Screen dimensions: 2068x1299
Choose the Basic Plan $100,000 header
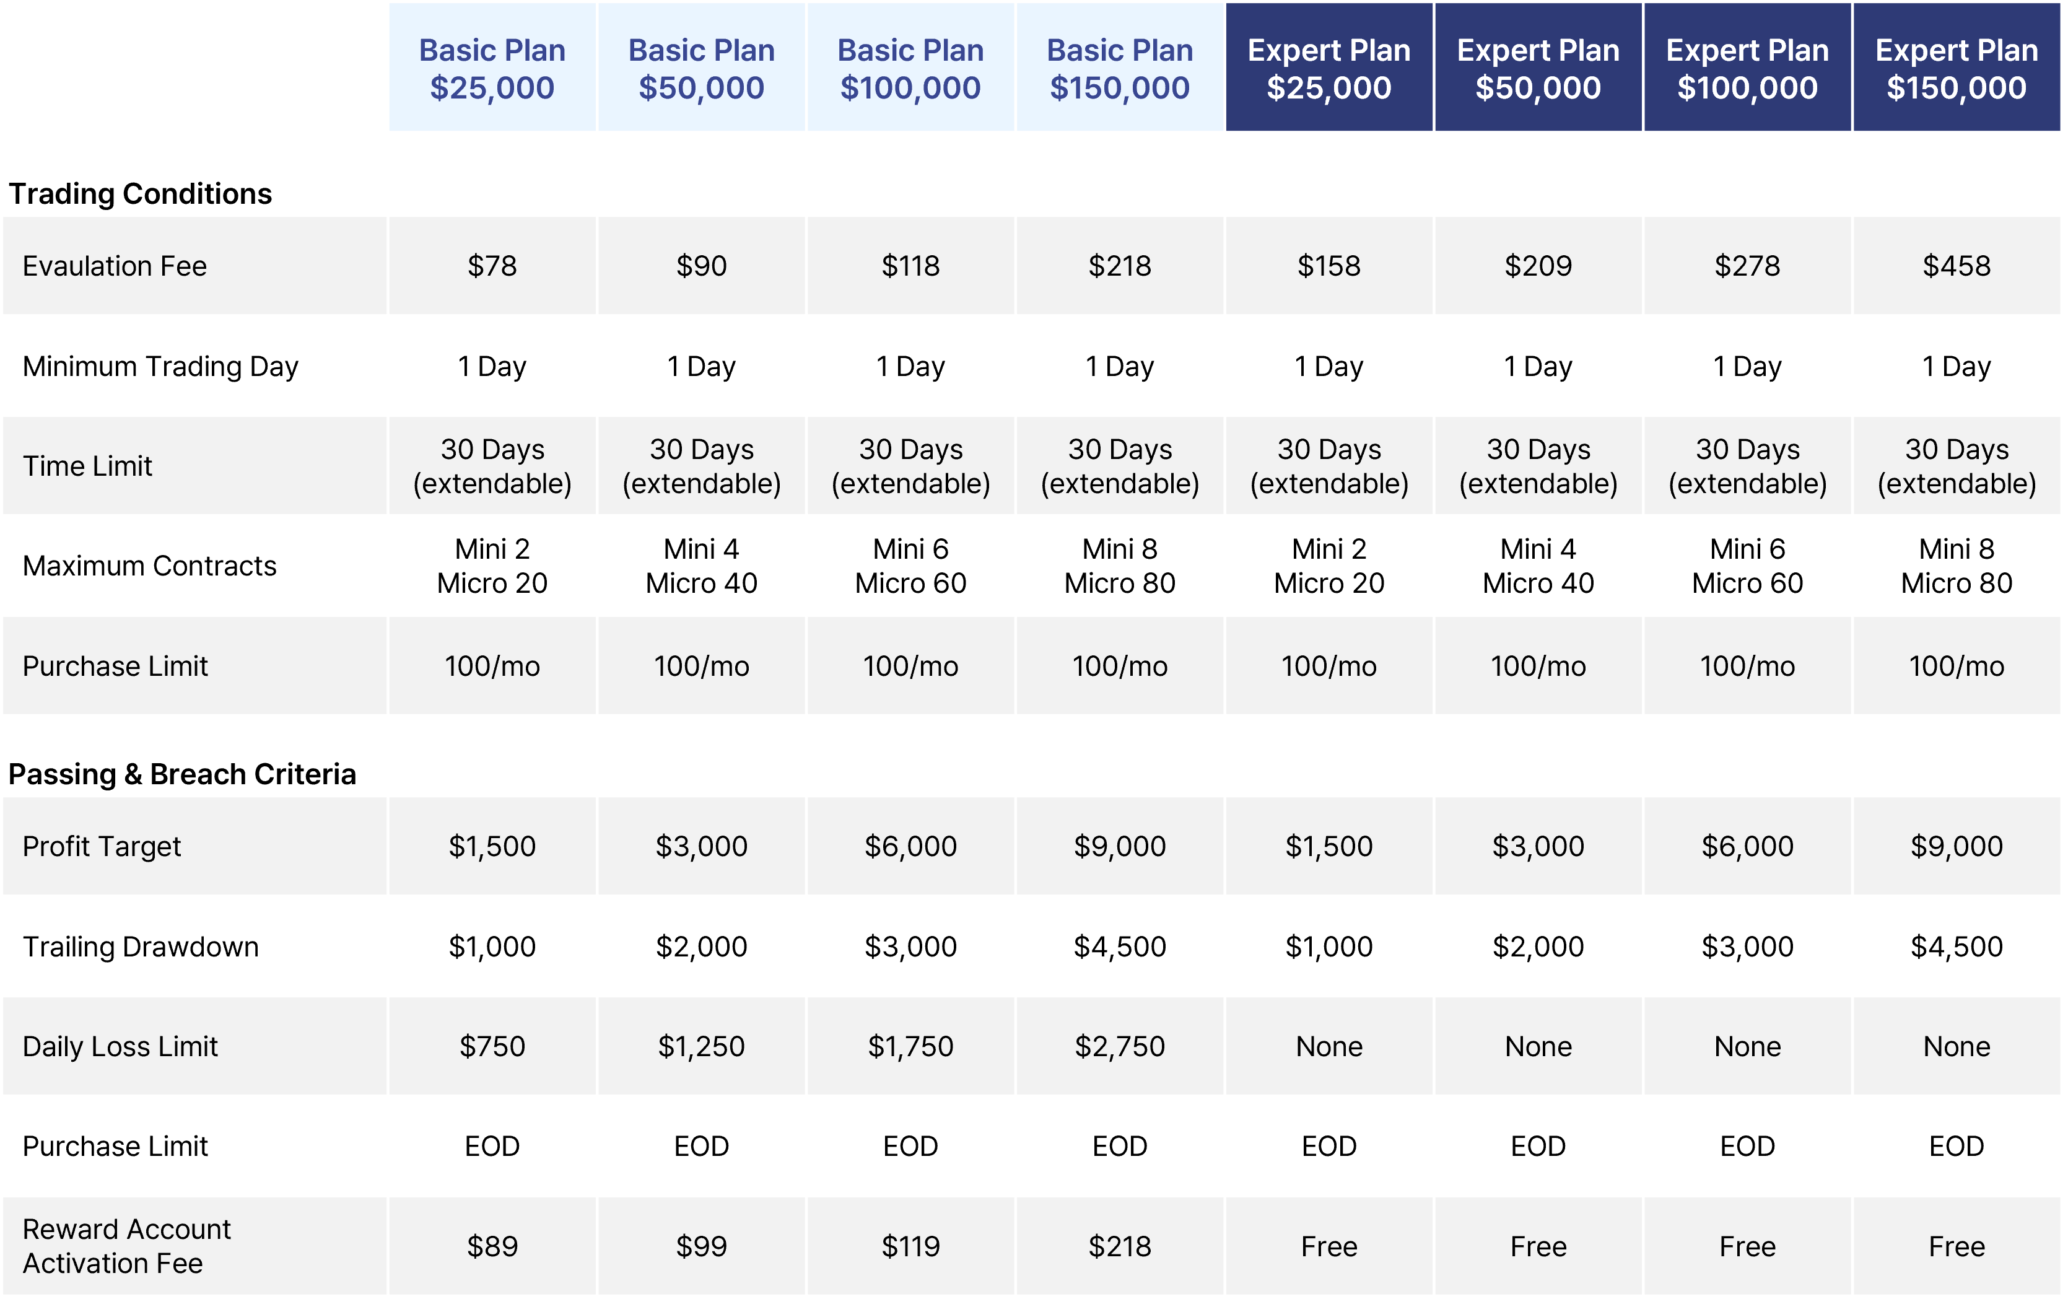[x=910, y=68]
